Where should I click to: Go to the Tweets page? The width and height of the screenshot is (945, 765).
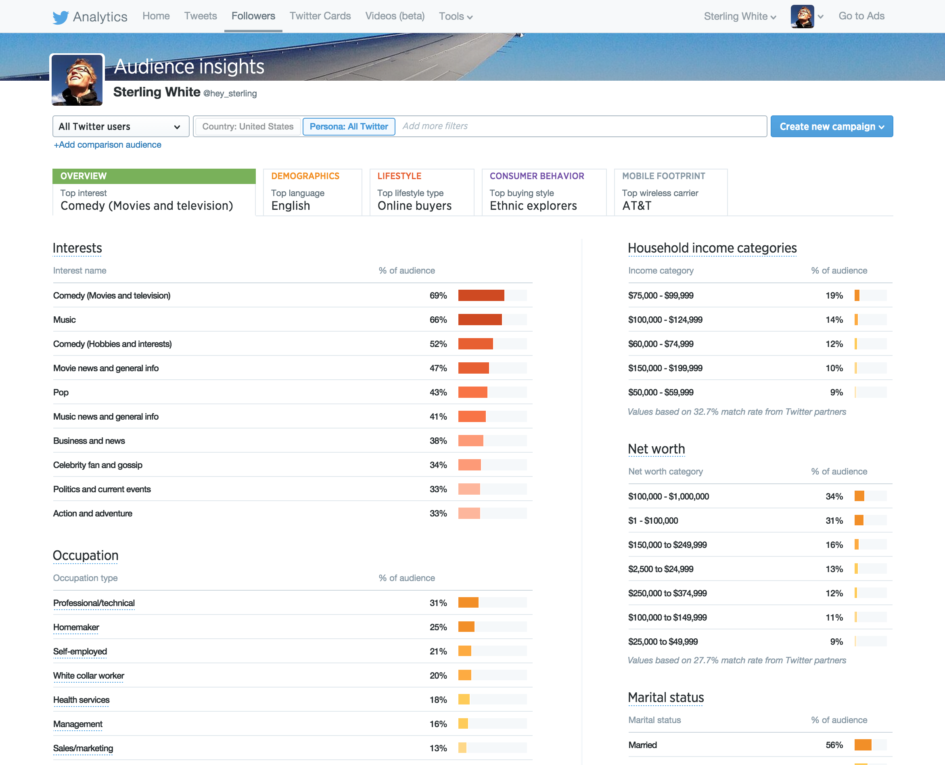tap(200, 16)
